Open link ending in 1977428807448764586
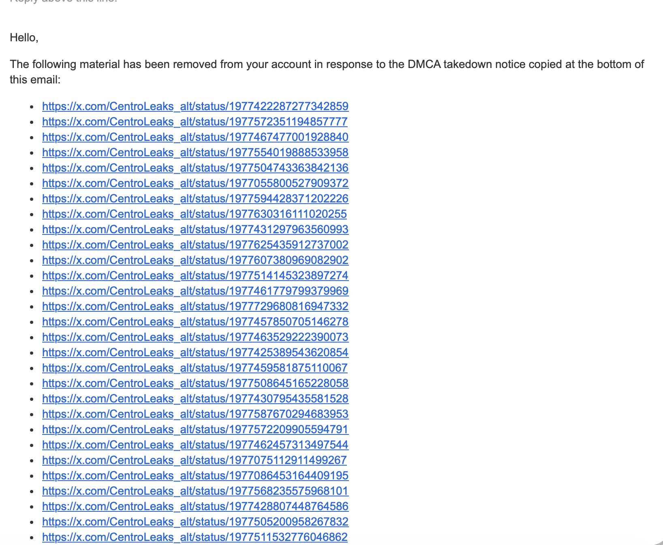Viewport: 663px width, 545px height. pyautogui.click(x=195, y=507)
